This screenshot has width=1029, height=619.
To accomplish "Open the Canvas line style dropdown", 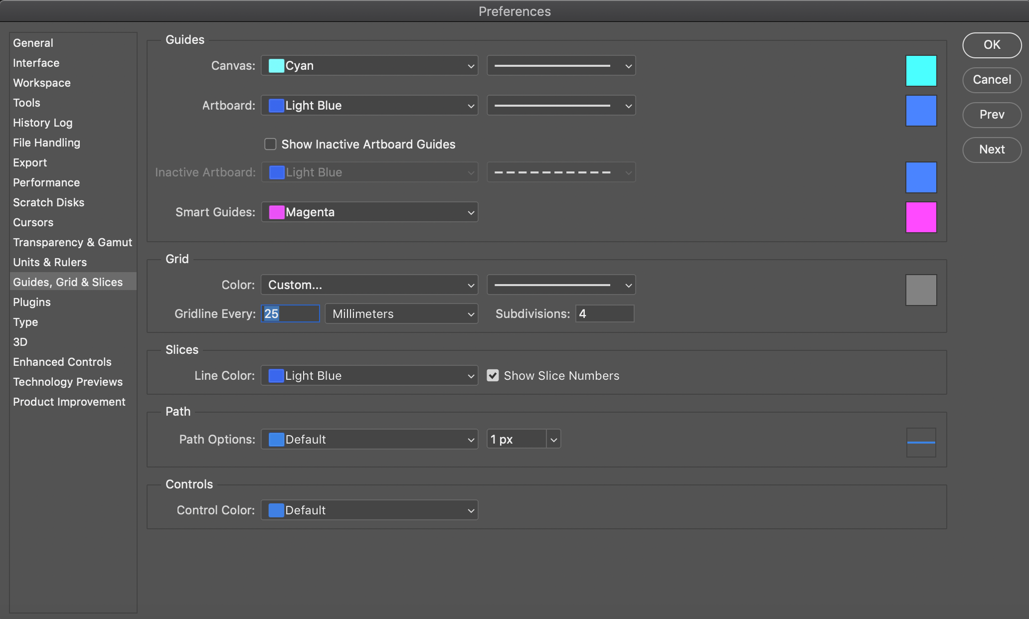I will click(561, 66).
